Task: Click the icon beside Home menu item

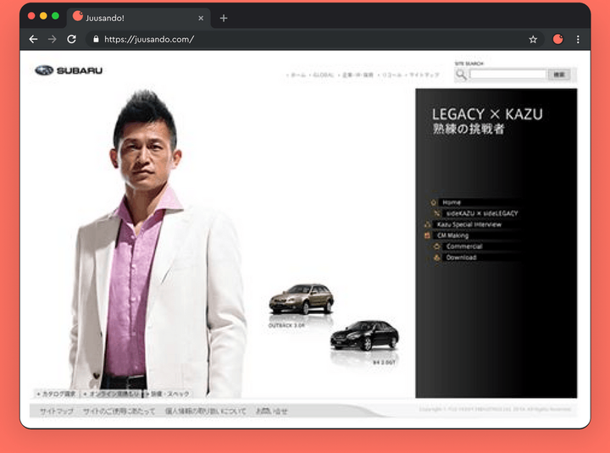Action: point(434,202)
